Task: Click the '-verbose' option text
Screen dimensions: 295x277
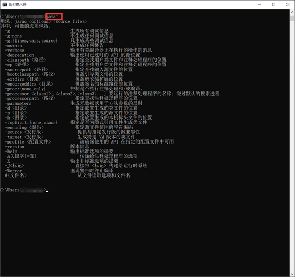Action: pyautogui.click(x=15, y=51)
